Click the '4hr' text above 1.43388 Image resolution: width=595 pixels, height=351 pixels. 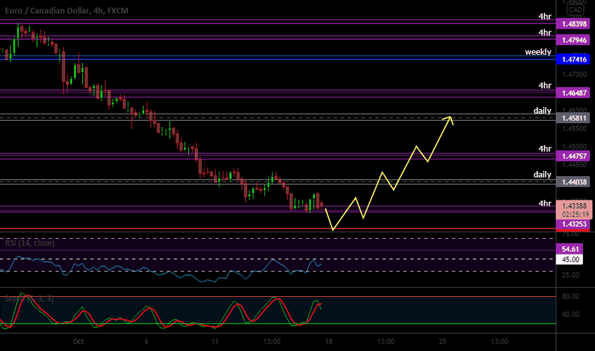545,204
